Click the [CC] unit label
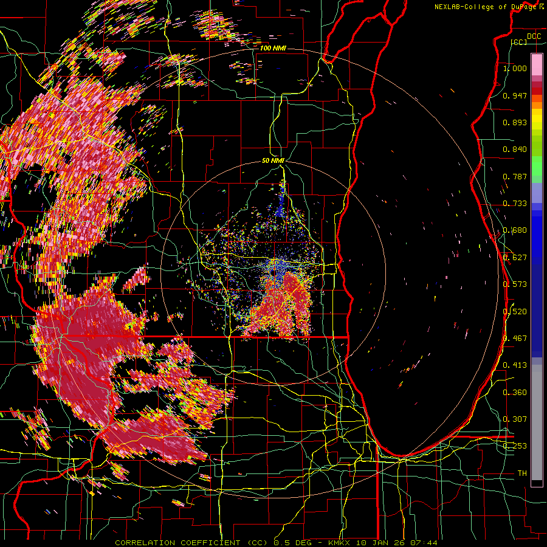547x547 pixels. coord(519,42)
